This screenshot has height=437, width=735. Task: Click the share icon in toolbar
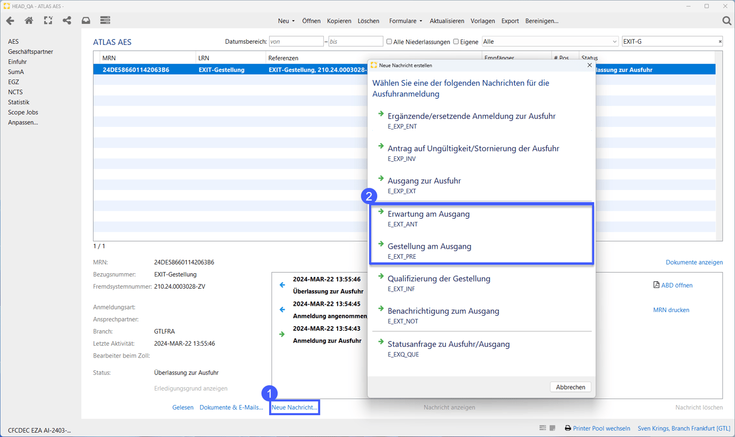pos(67,21)
